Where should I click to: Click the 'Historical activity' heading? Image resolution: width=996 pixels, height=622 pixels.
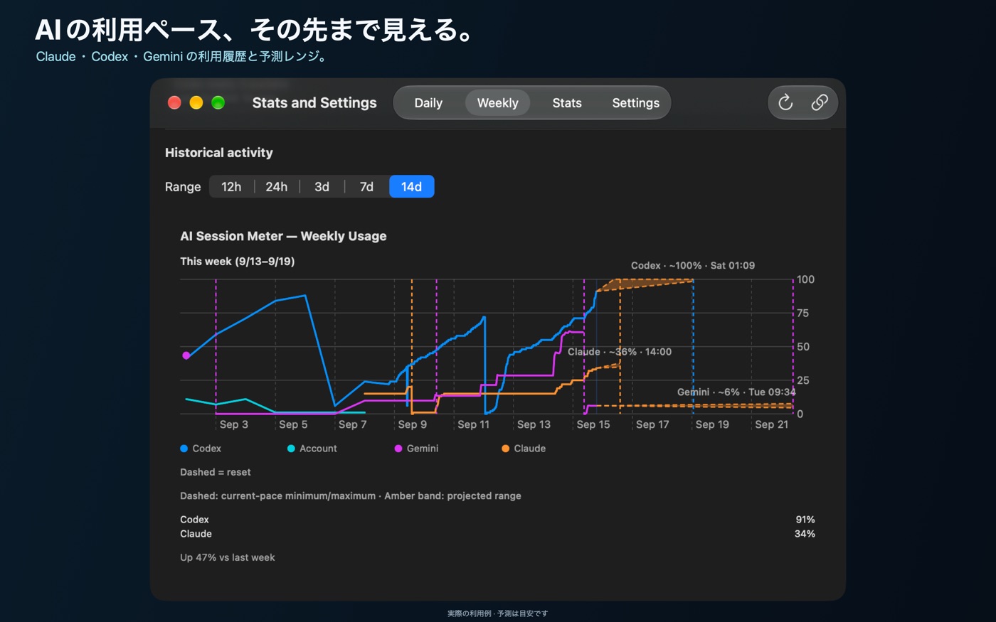219,153
